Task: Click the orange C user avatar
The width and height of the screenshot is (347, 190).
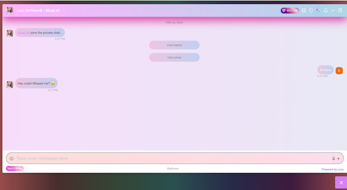Action: (339, 71)
